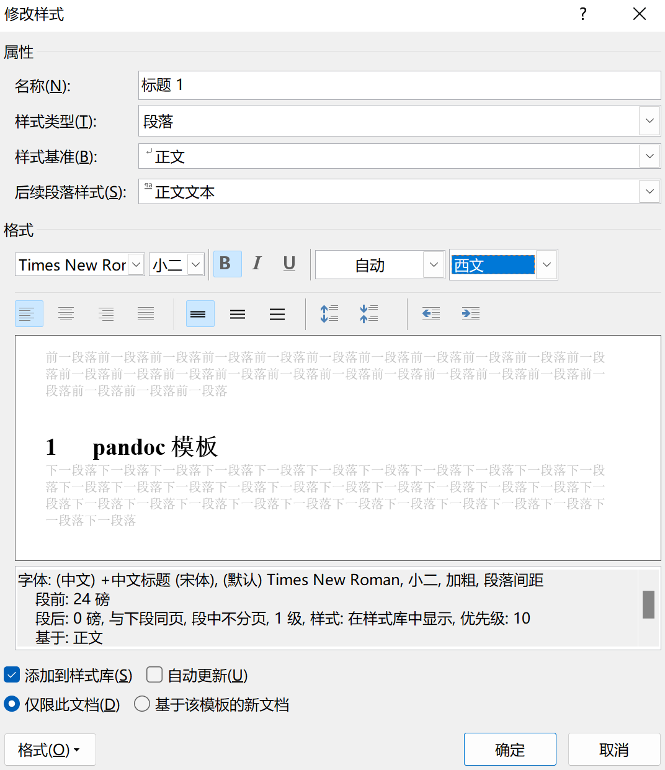This screenshot has height=770, width=665.
Task: Uncheck 添加到样式库 checkbox
Action: click(12, 675)
